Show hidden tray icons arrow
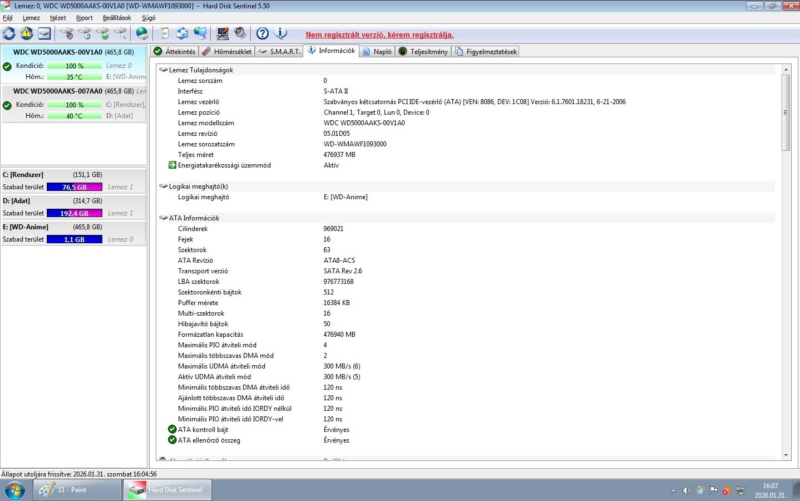800x501 pixels. coord(673,490)
